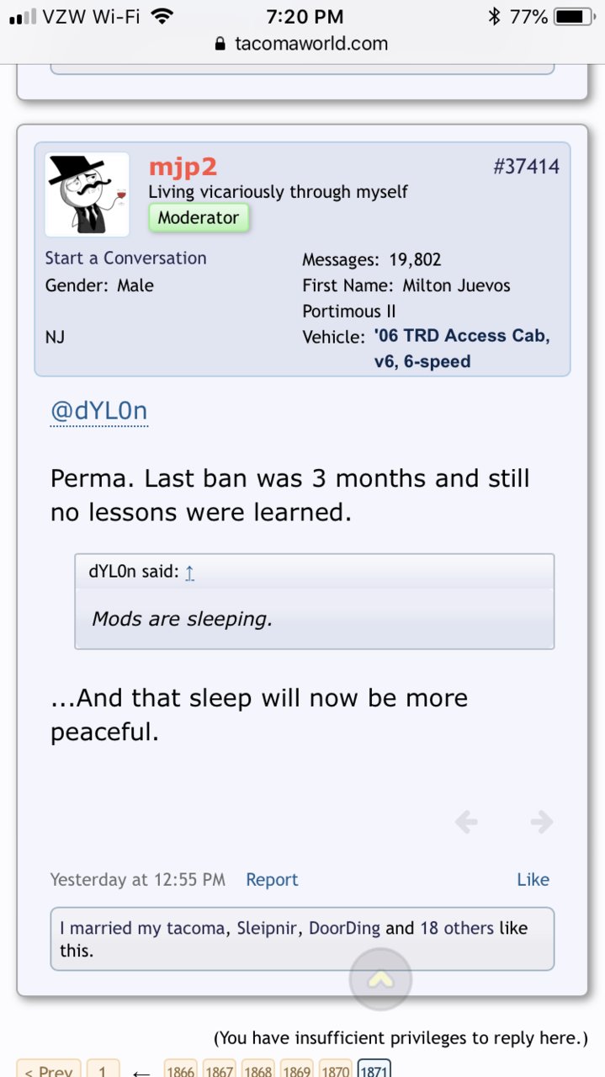Go to page 1866
The width and height of the screenshot is (605, 1077).
[x=180, y=1071]
